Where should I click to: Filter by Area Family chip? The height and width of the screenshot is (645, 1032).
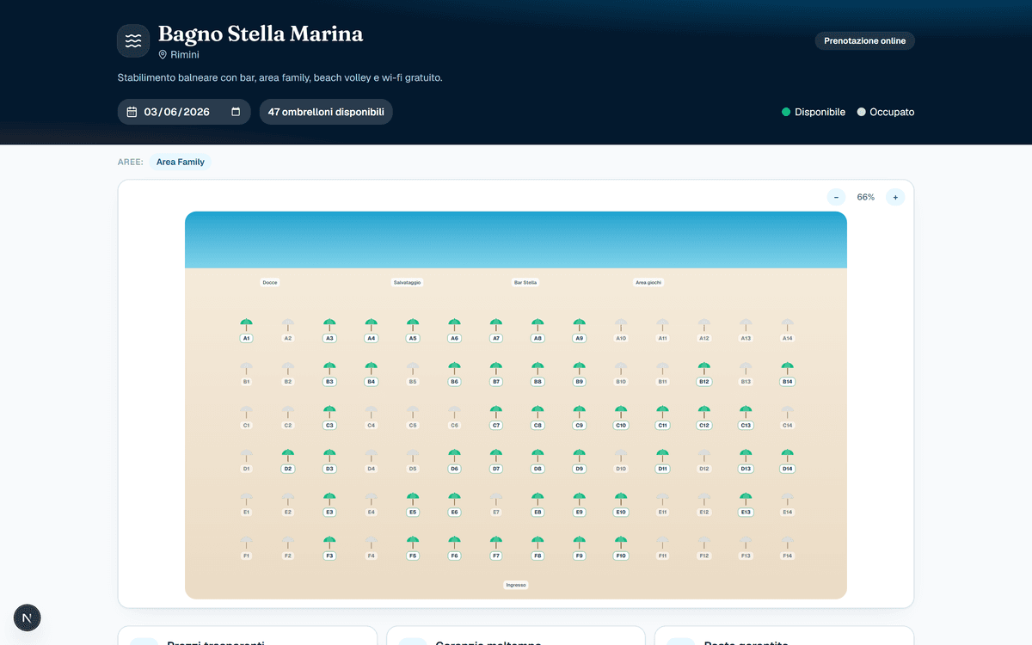pos(181,162)
